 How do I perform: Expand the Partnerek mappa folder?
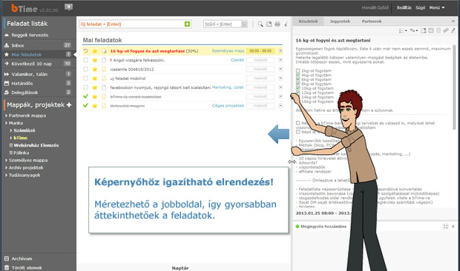coord(6,116)
